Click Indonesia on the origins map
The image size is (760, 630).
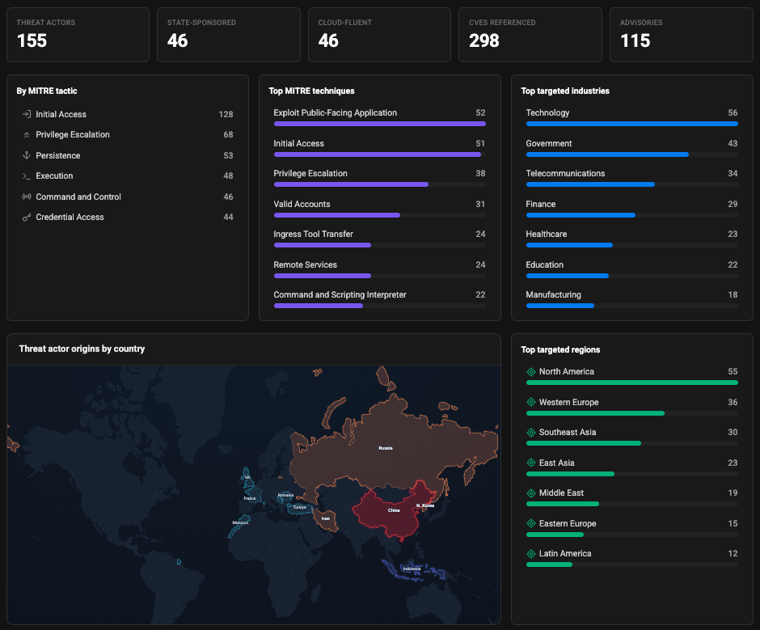coord(412,570)
